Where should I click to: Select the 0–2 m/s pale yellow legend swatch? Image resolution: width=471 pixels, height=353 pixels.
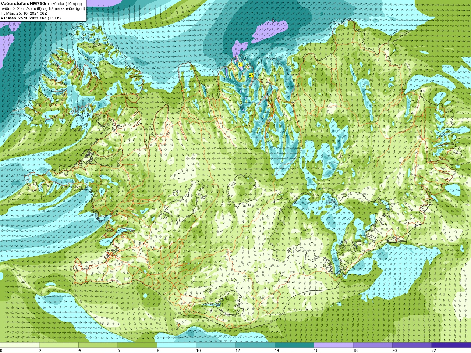pyautogui.click(x=20, y=345)
